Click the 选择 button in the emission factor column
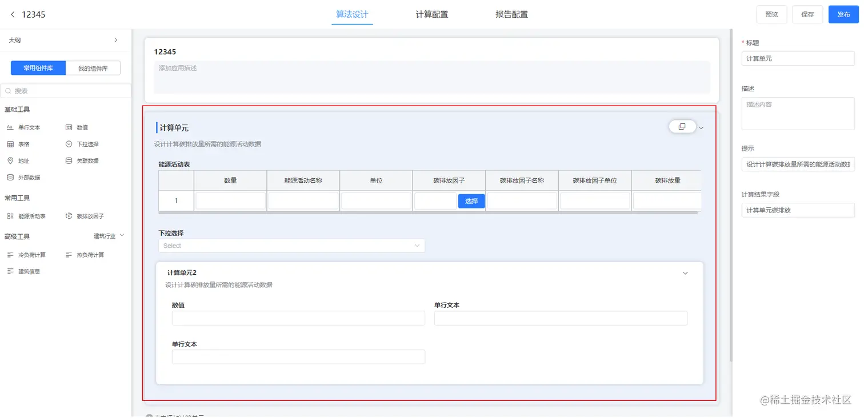 point(471,201)
